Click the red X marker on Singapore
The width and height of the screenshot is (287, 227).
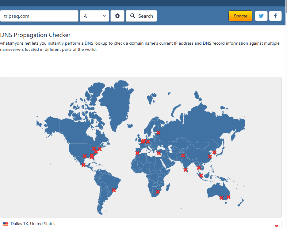(x=201, y=176)
